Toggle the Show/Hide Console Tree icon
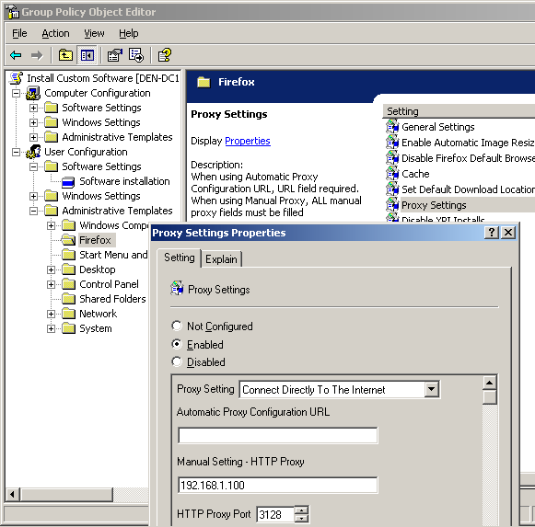Viewport: 535px width, 527px height. click(87, 55)
